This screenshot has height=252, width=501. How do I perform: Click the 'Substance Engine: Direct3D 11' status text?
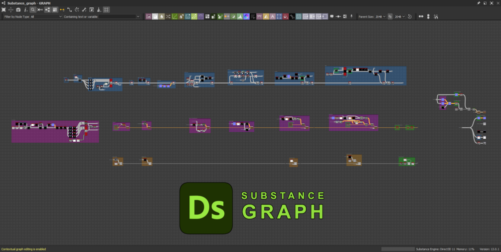pos(436,249)
